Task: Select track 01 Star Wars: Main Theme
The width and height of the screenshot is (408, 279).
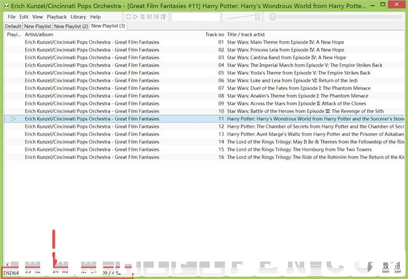Action: pos(205,42)
